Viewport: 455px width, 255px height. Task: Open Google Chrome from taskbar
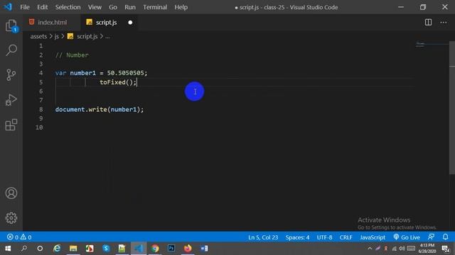155,249
